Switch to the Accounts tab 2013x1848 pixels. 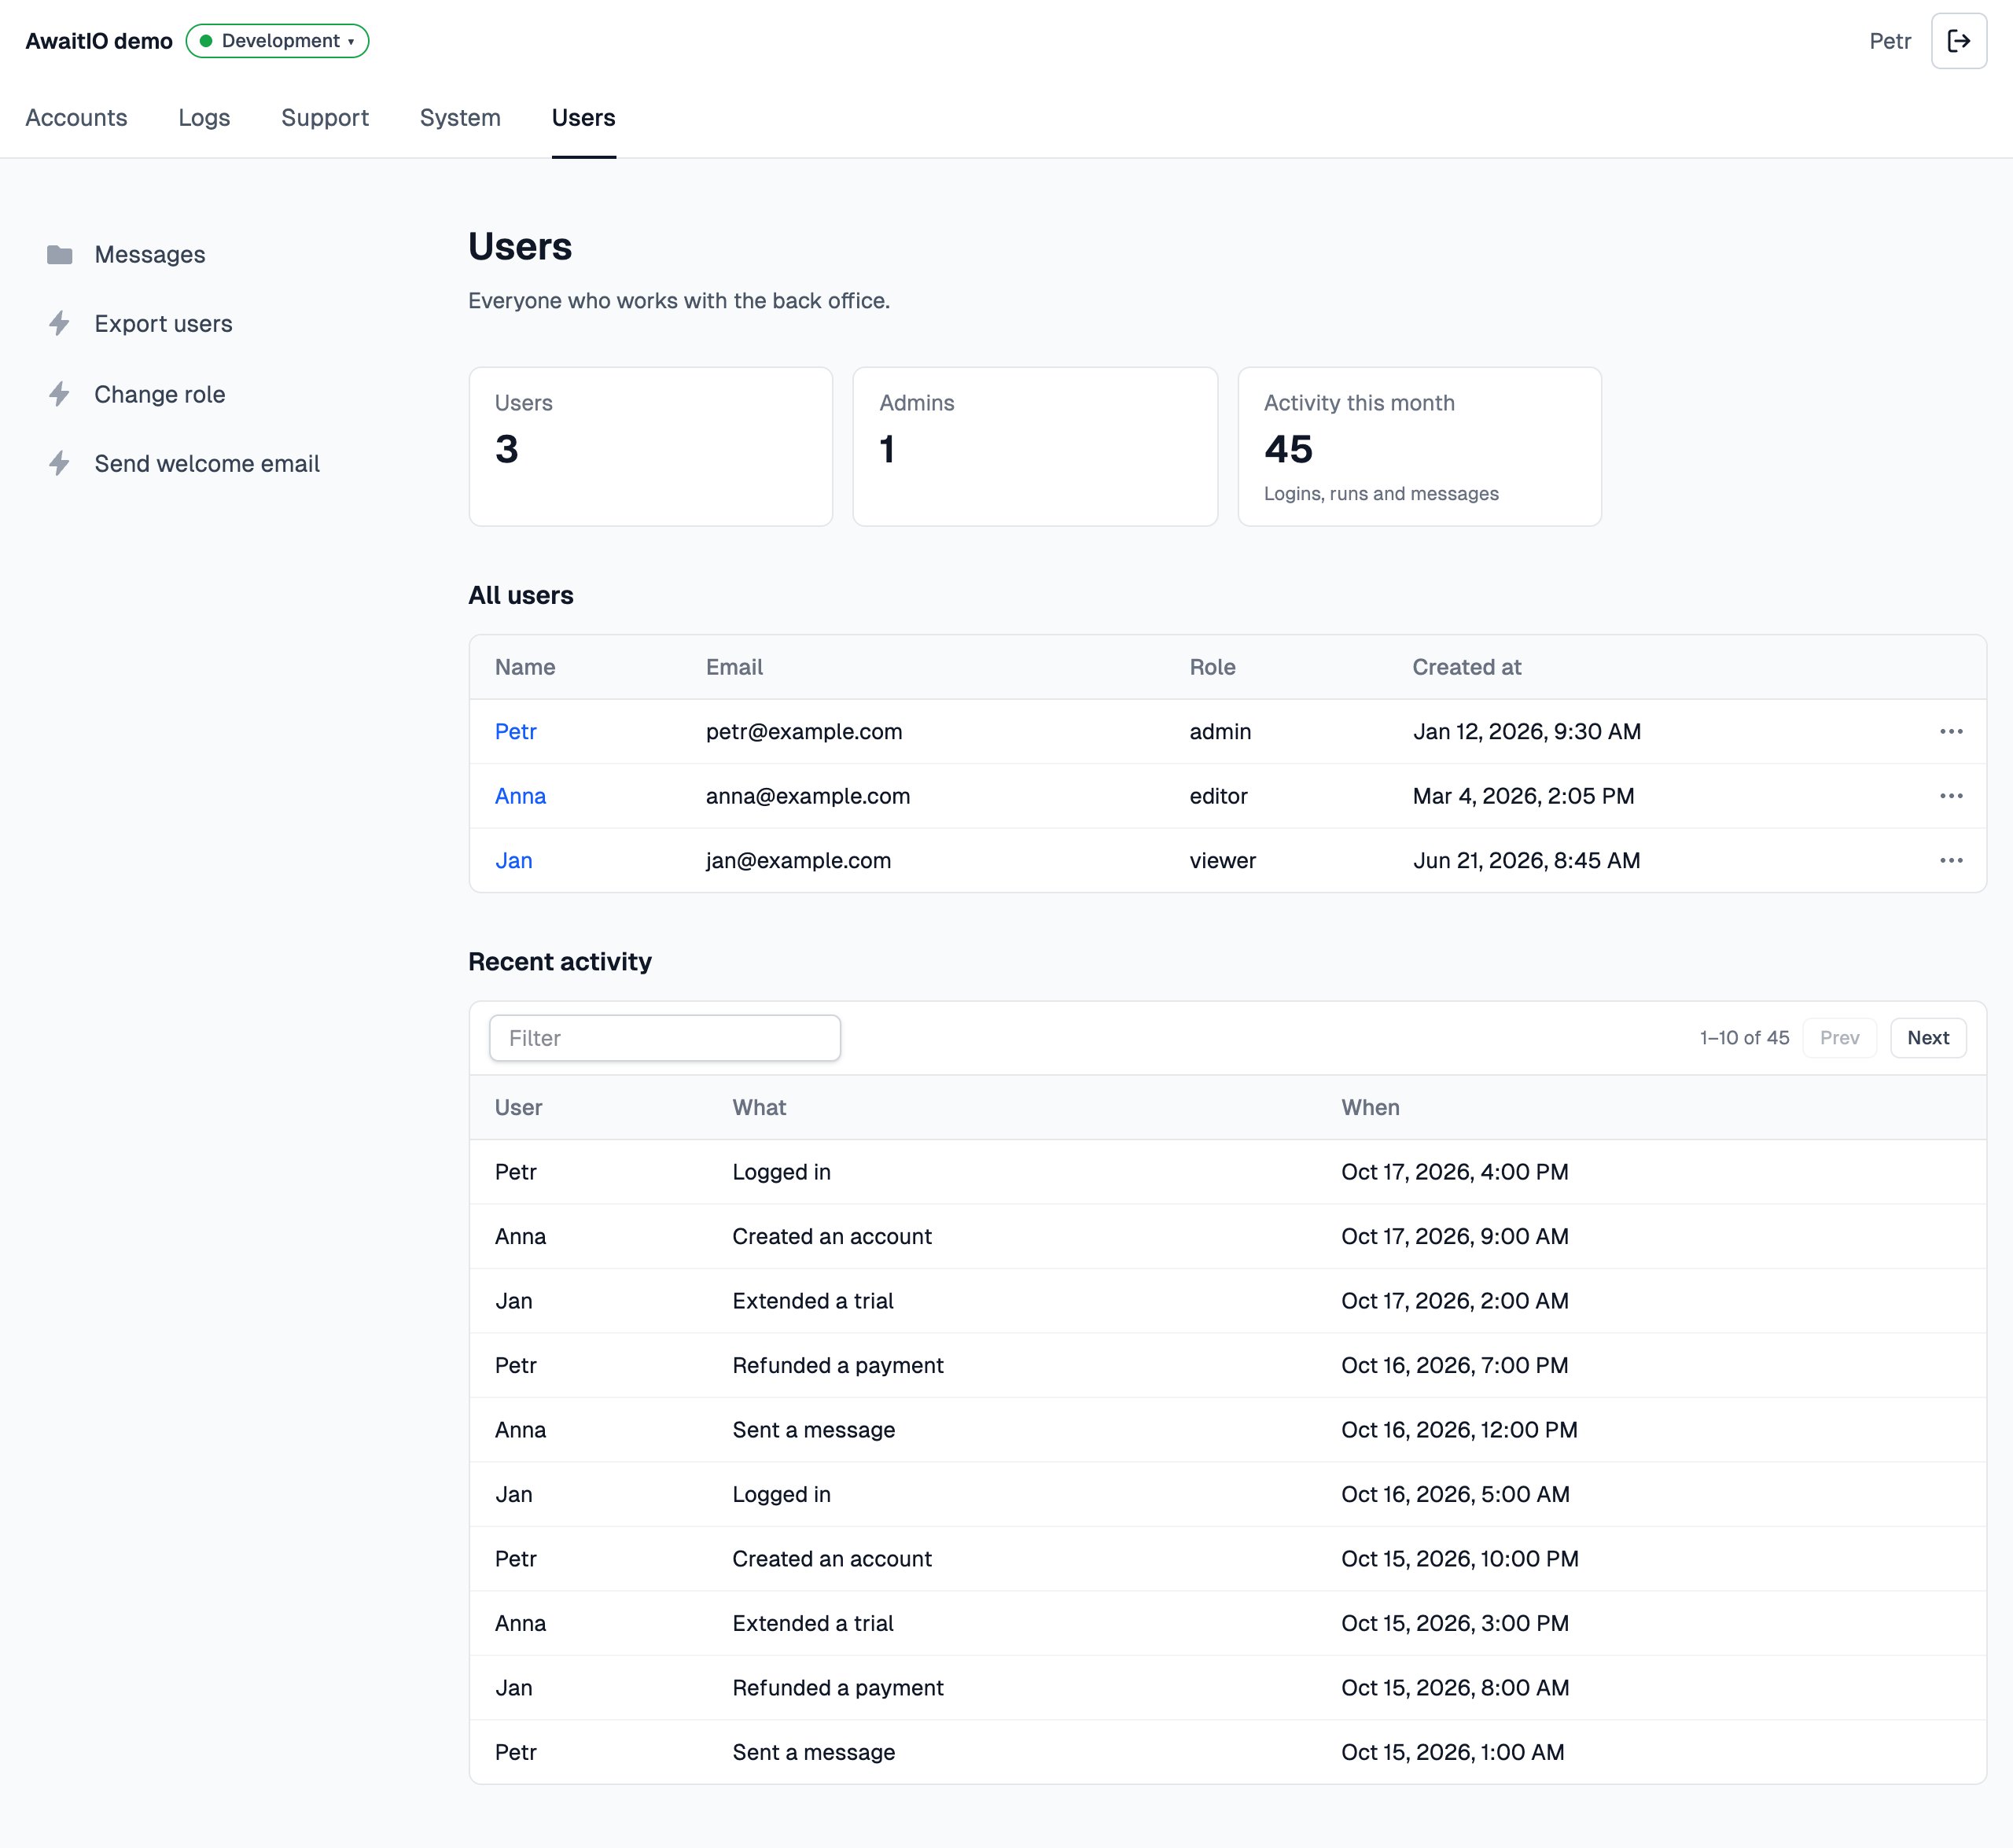click(x=76, y=118)
